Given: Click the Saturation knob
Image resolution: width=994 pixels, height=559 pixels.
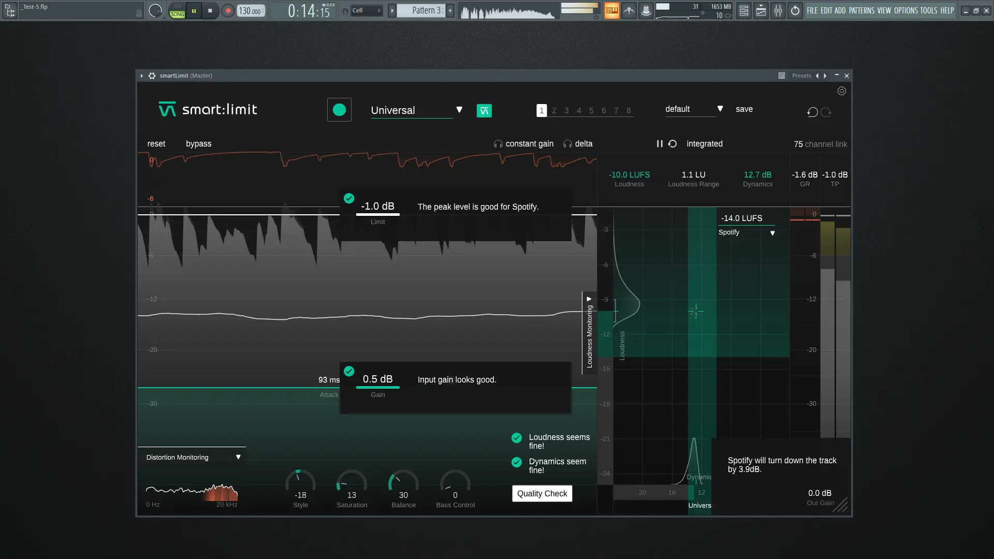Looking at the screenshot, I should (x=352, y=483).
